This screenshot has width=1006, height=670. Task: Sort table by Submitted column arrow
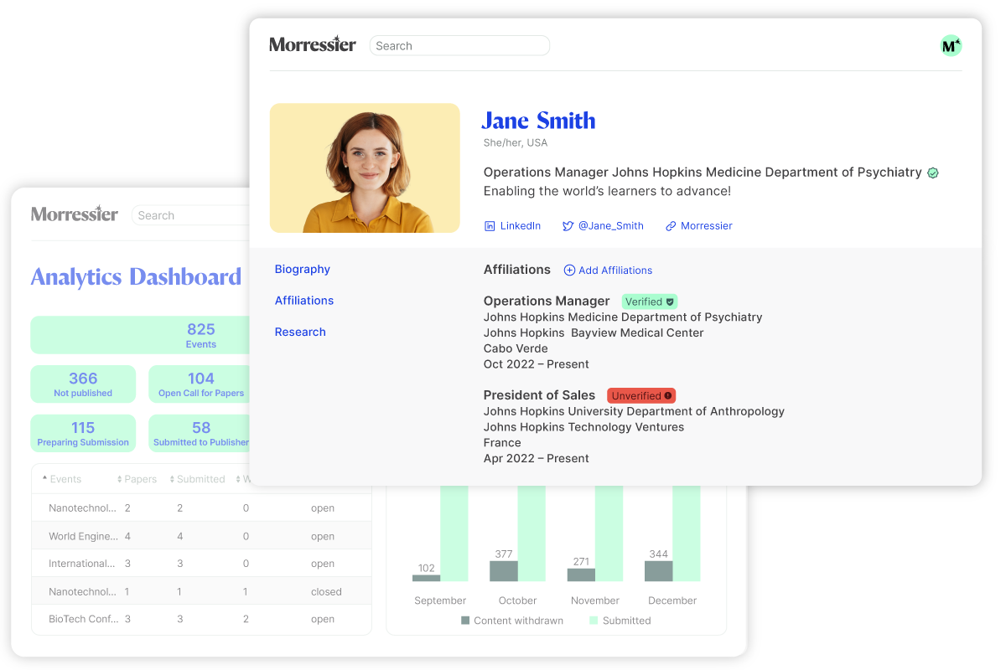[x=172, y=479]
